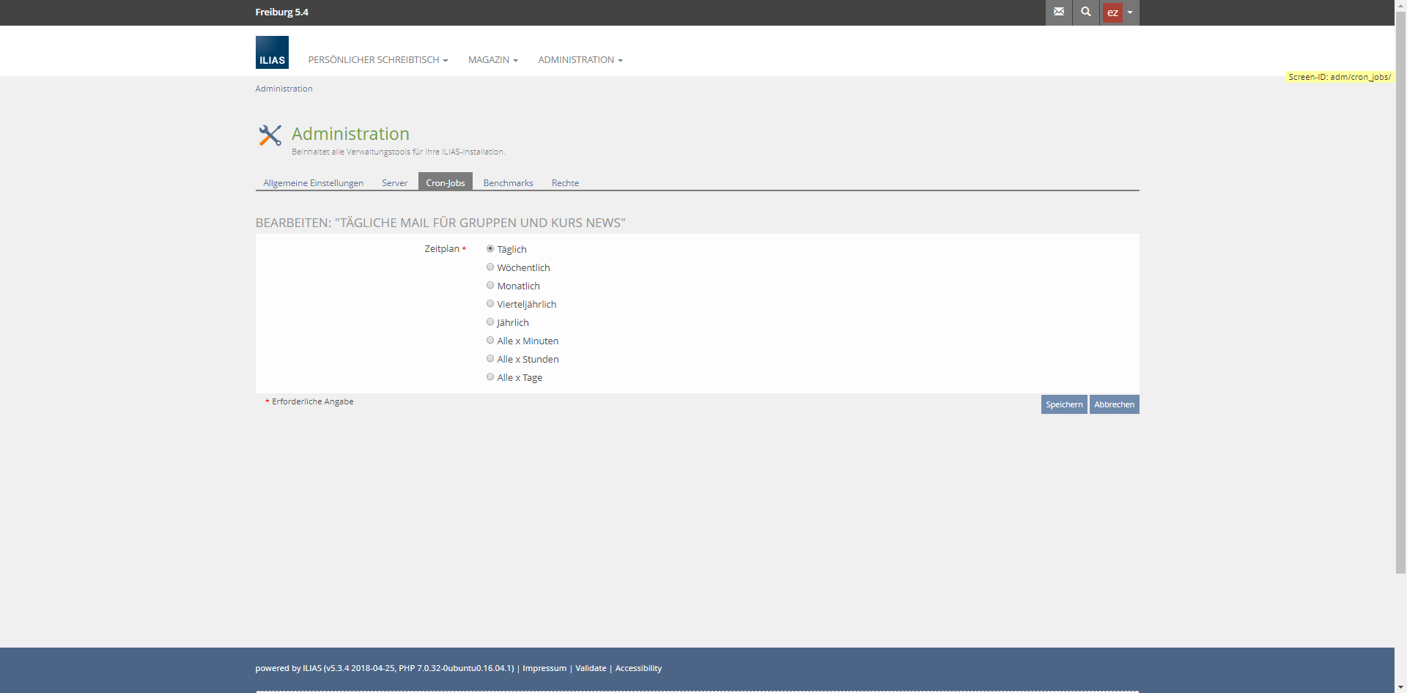Select the Jährlich schedule option
This screenshot has height=693, width=1407.
pyautogui.click(x=490, y=322)
